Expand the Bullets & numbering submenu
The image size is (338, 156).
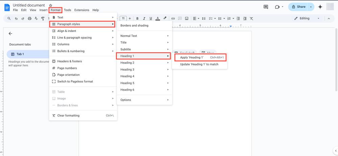click(83, 51)
